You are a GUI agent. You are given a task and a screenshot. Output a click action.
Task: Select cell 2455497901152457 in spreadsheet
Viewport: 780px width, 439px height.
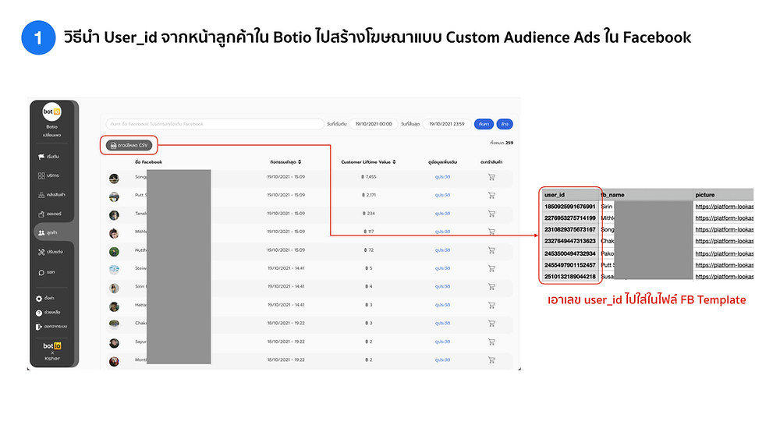[571, 265]
